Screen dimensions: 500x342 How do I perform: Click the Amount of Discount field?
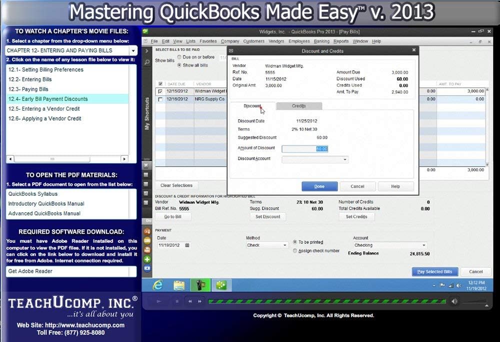305,149
